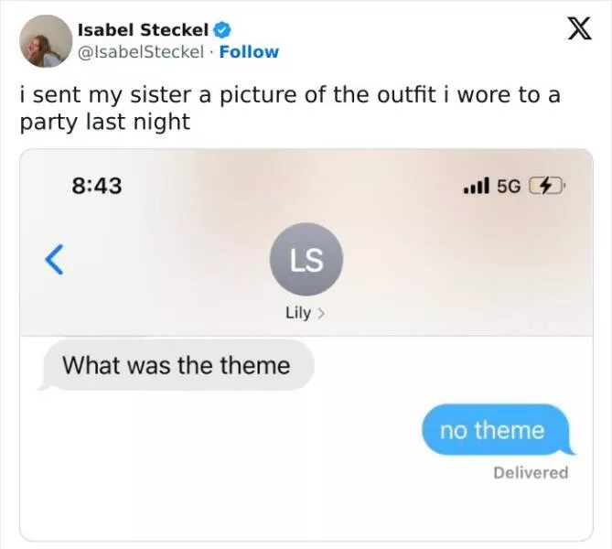
Task: Click the 8:43 clock display
Action: (97, 186)
